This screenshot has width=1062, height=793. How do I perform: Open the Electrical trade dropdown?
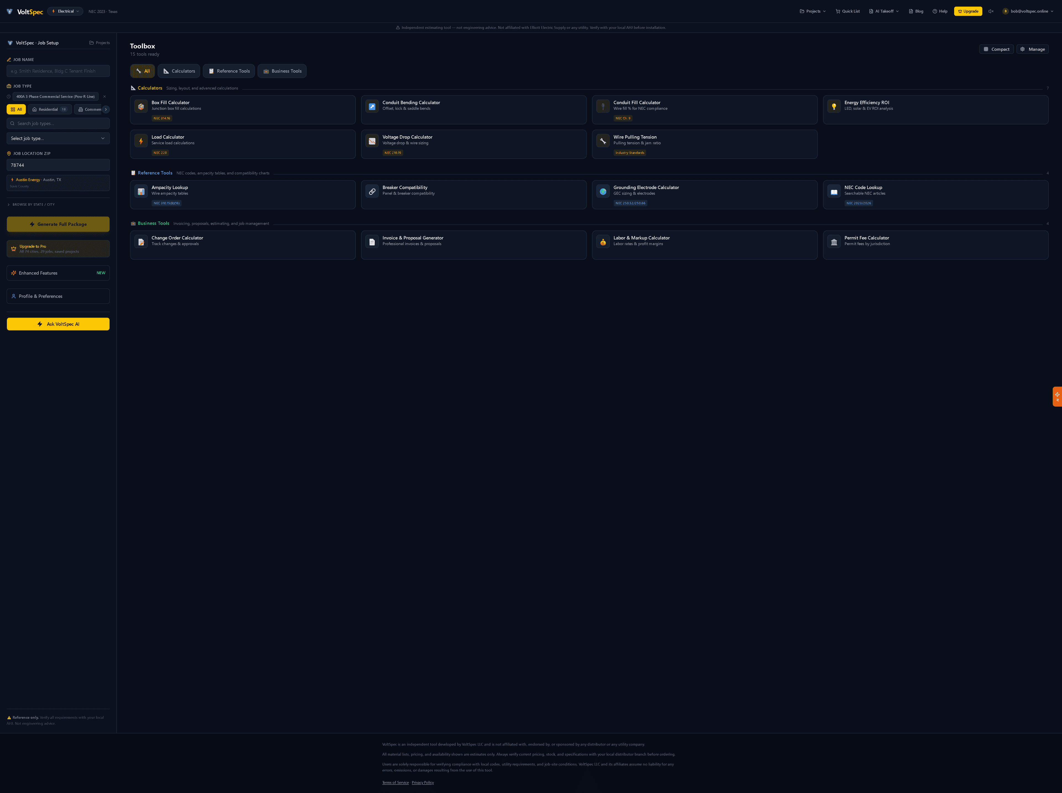(65, 12)
